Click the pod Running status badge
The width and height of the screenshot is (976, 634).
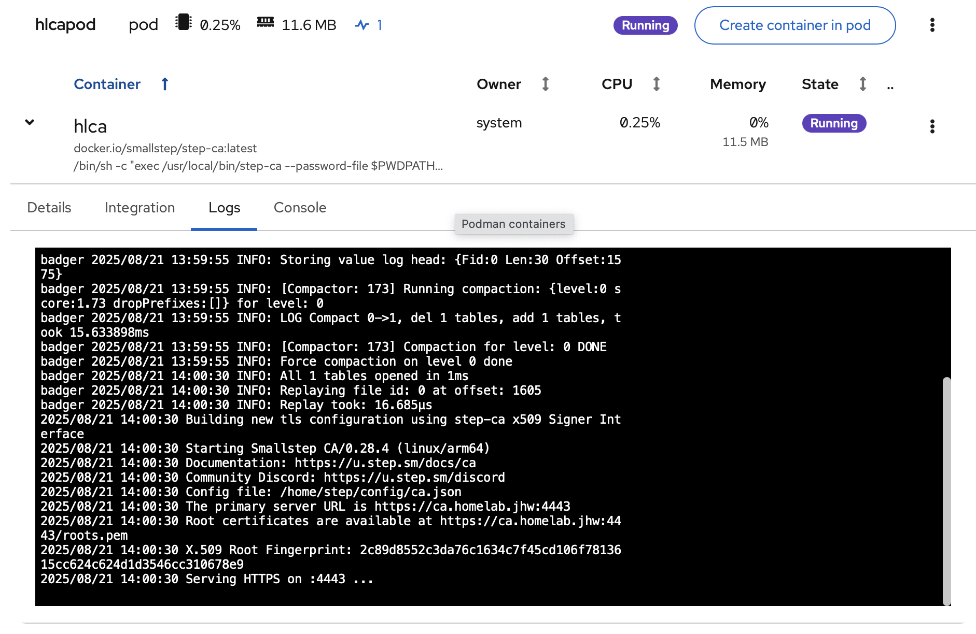click(645, 25)
